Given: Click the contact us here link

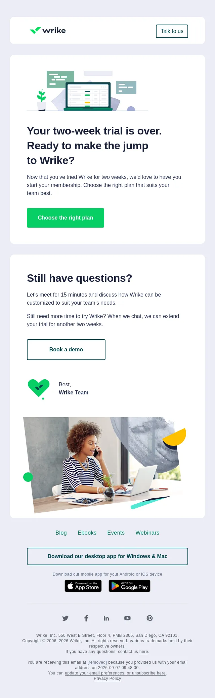Looking at the screenshot, I should coord(144,652).
